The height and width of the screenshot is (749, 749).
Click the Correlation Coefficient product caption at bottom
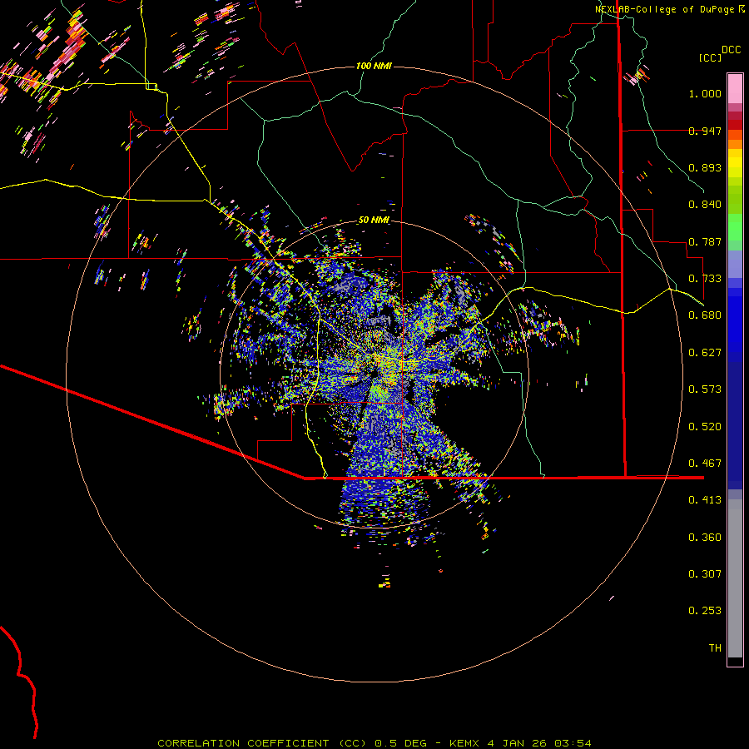tap(374, 743)
